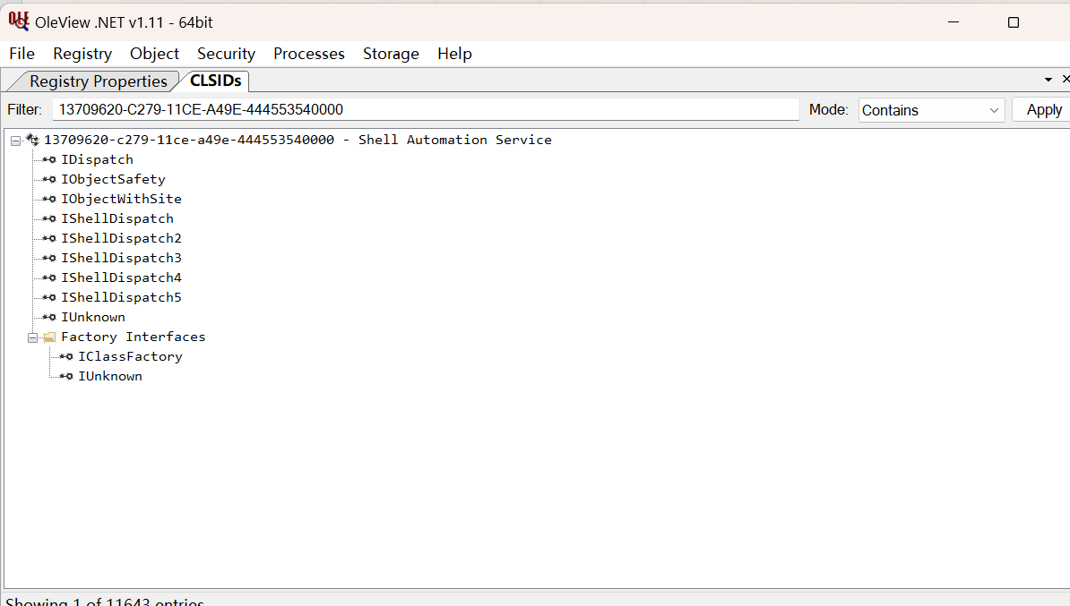
Task: Click the interface icon beside IObjectWithSite
Action: tap(50, 199)
